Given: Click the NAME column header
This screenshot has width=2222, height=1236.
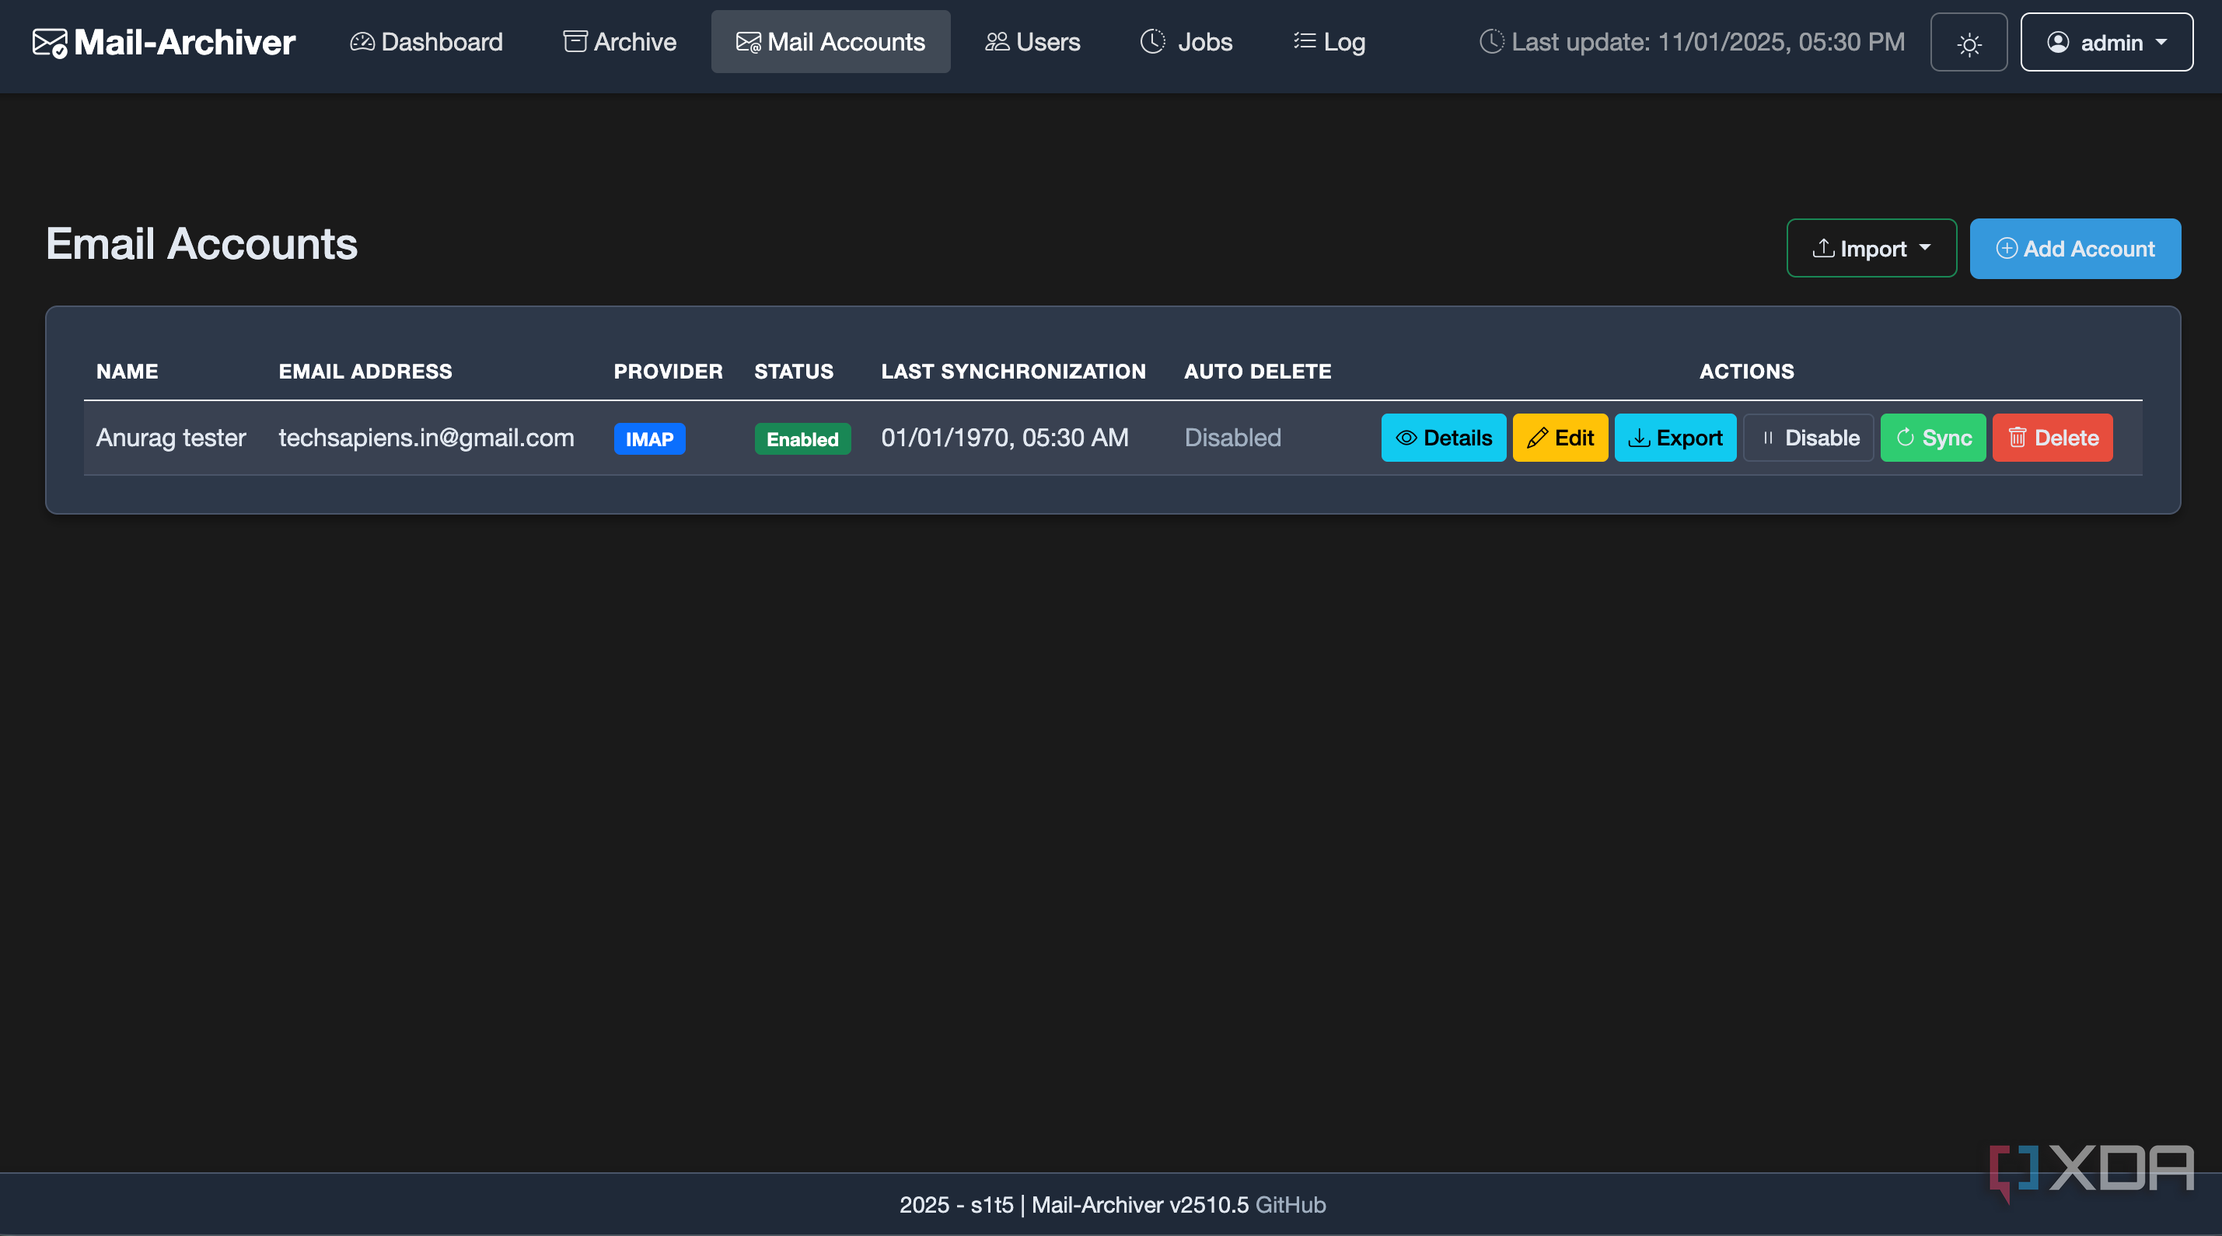Looking at the screenshot, I should click(x=127, y=372).
